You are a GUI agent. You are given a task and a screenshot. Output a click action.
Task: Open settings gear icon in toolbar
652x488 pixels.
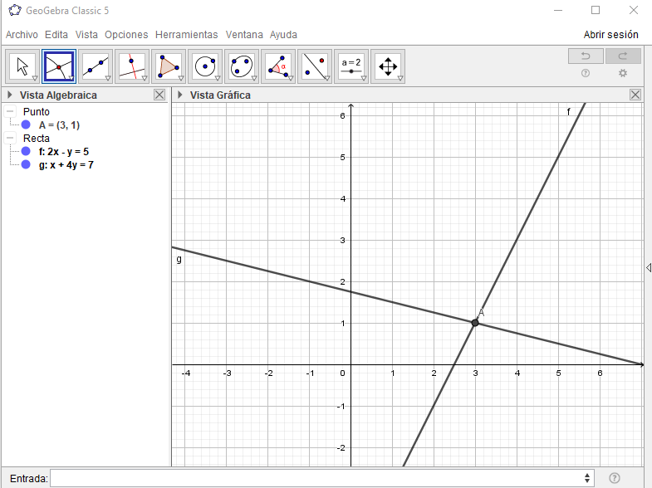622,73
